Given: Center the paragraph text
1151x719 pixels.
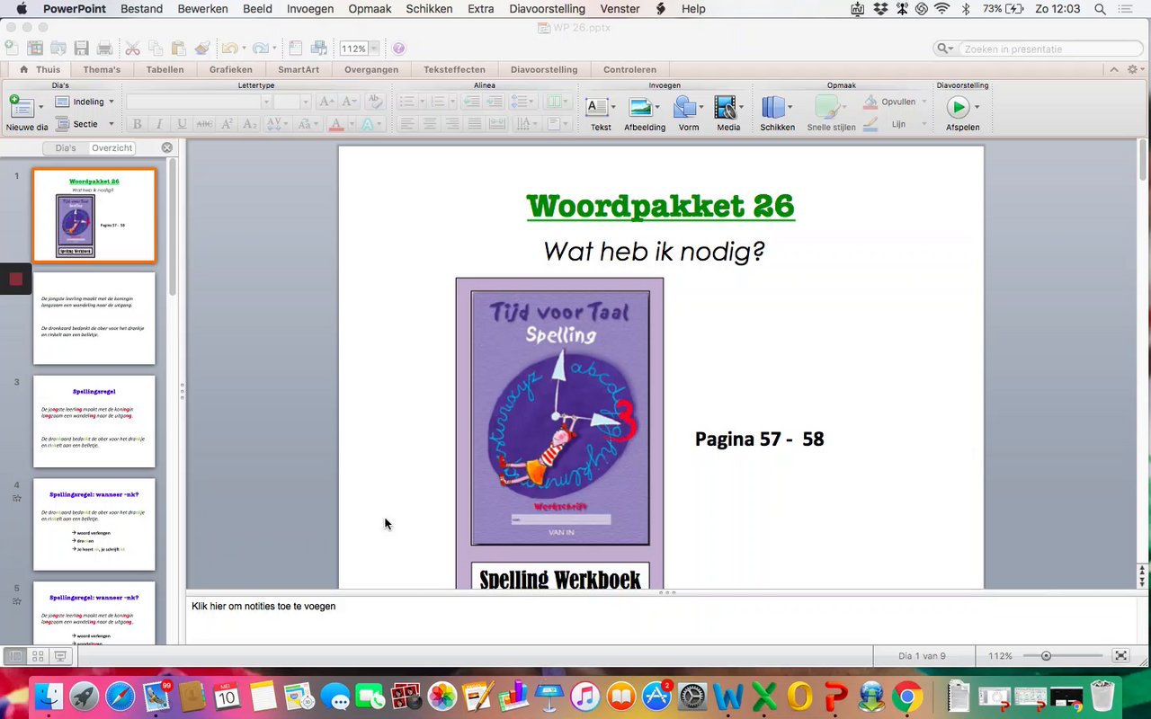Looking at the screenshot, I should (430, 124).
